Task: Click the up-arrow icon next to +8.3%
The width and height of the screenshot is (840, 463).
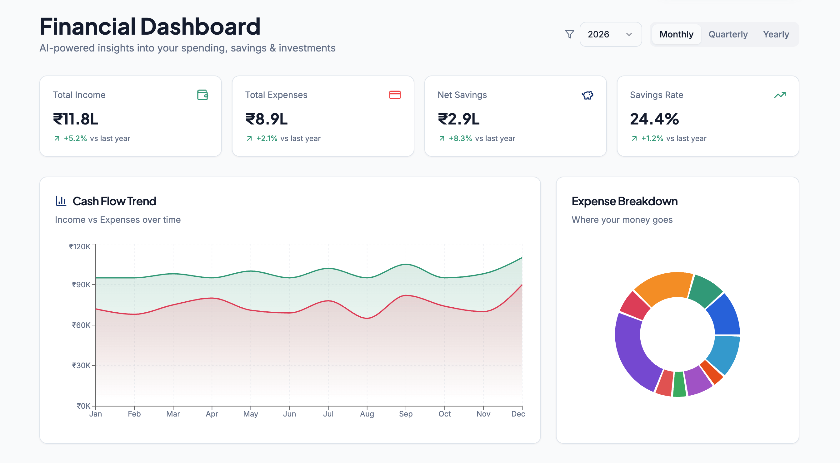Action: pyautogui.click(x=442, y=139)
